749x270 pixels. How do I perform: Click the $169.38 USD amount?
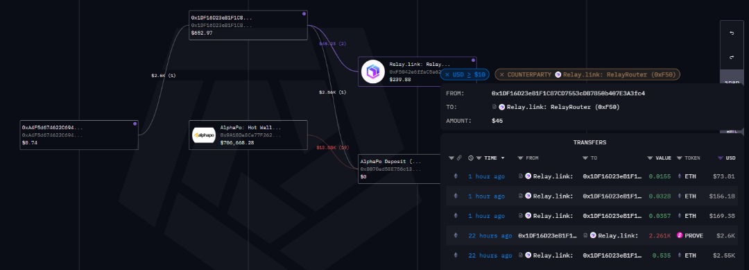click(722, 216)
